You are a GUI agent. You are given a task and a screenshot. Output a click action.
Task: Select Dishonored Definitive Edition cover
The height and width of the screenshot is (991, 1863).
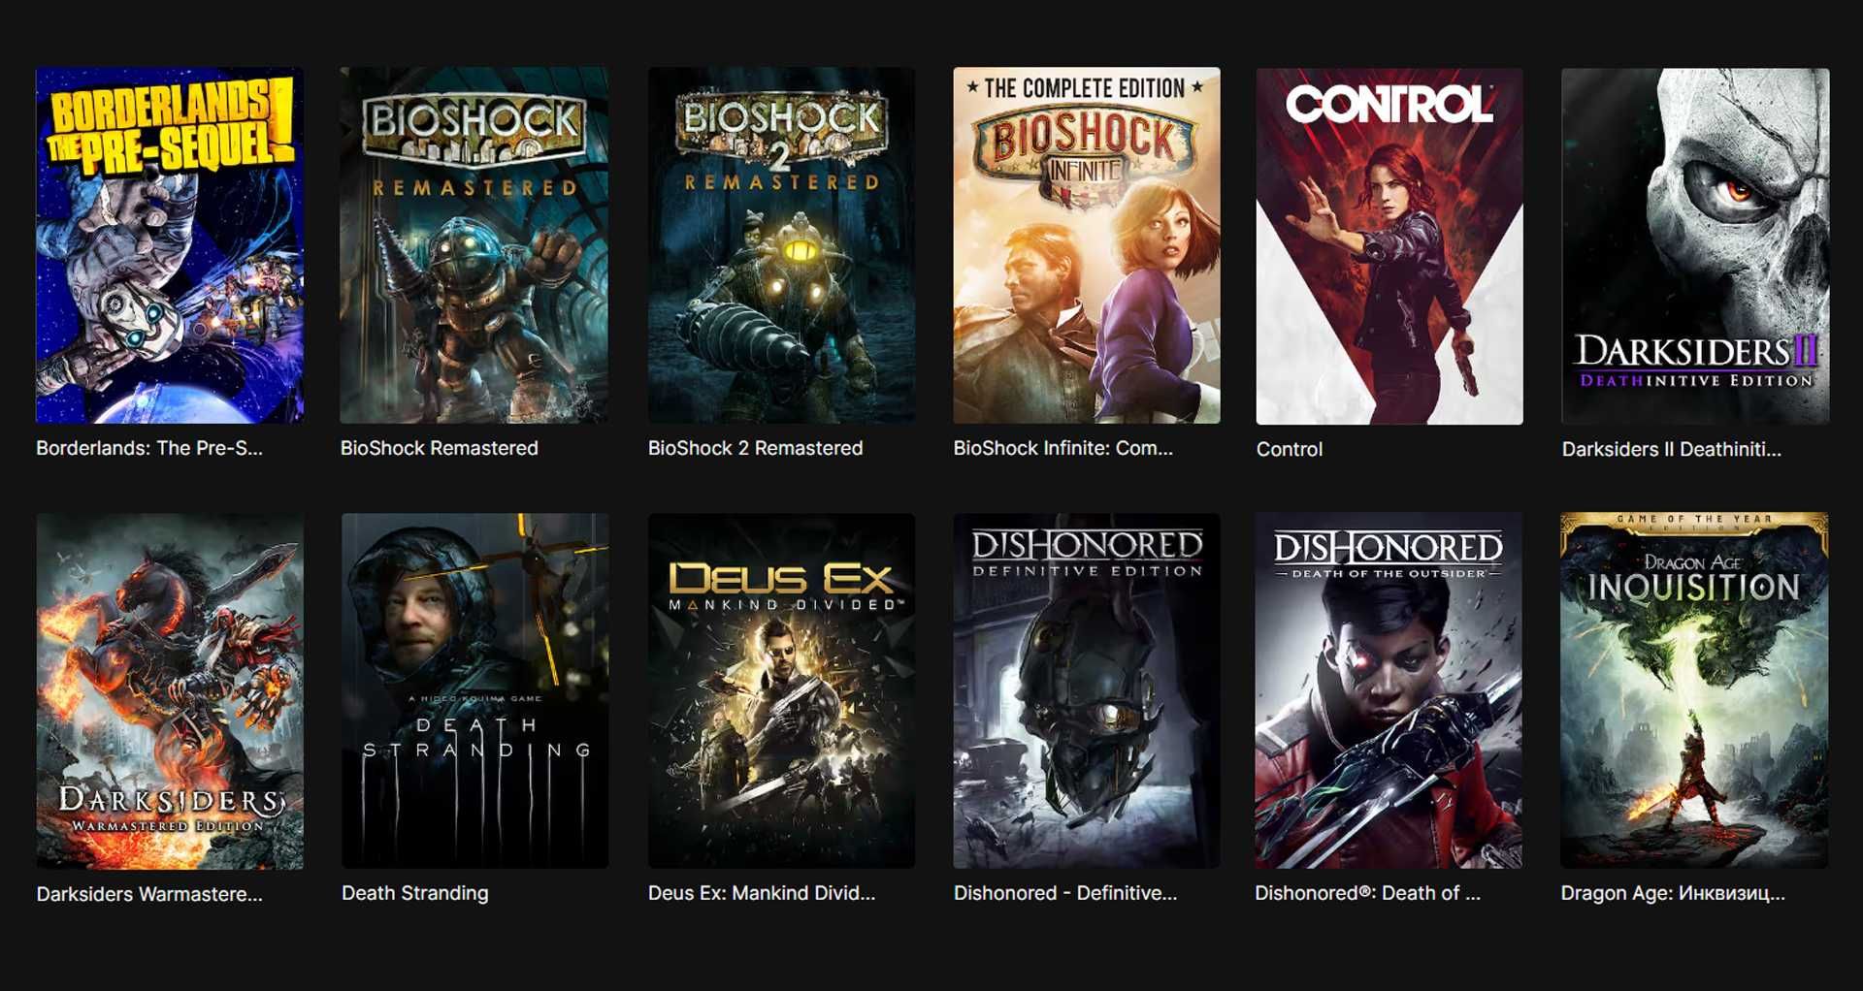[x=1087, y=690]
